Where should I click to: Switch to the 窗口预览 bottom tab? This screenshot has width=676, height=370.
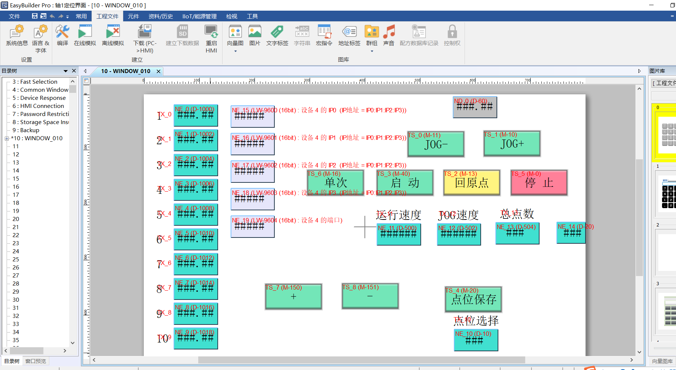(x=36, y=361)
